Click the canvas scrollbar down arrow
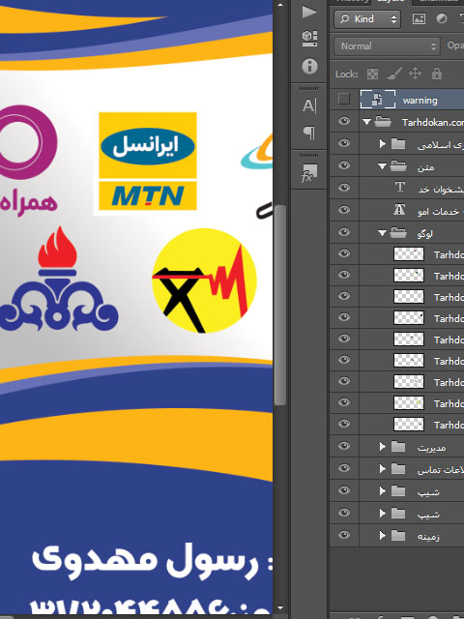Image resolution: width=464 pixels, height=619 pixels. pyautogui.click(x=280, y=607)
